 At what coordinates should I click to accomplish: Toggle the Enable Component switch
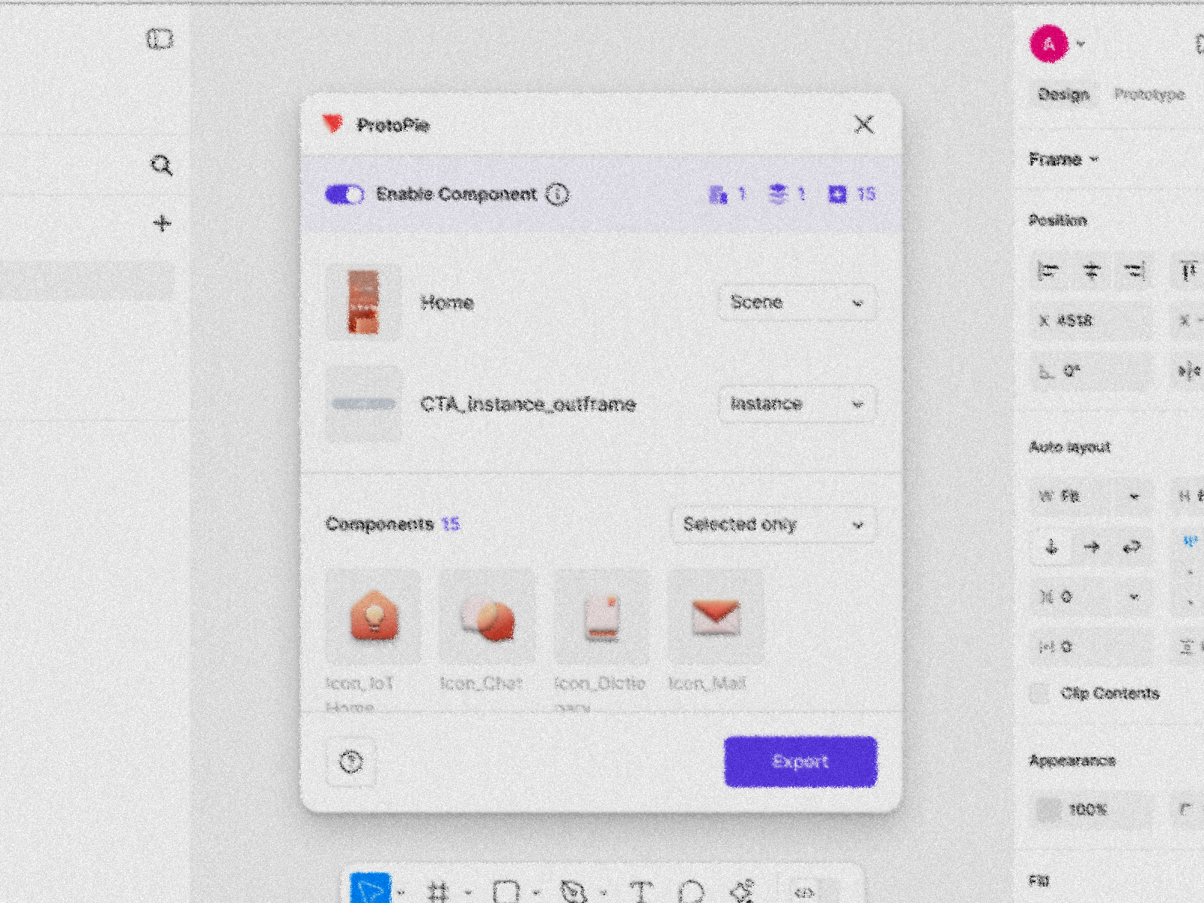(345, 194)
